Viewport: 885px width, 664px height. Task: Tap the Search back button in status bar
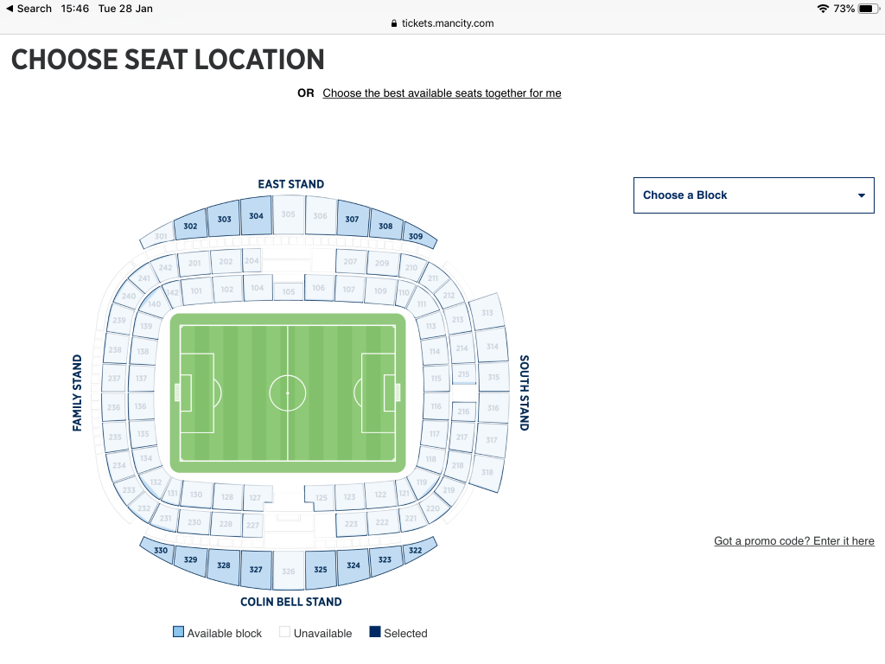click(29, 9)
